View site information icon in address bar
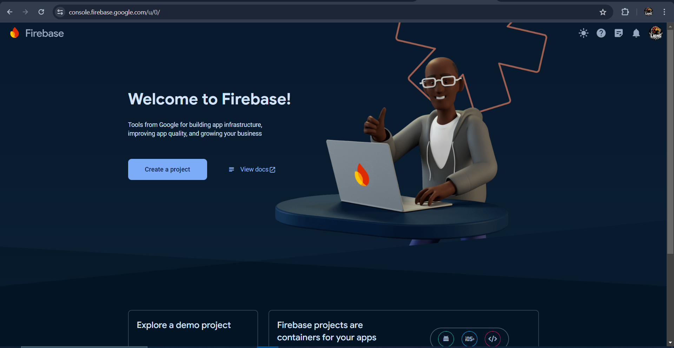Image resolution: width=674 pixels, height=348 pixels. [x=60, y=12]
